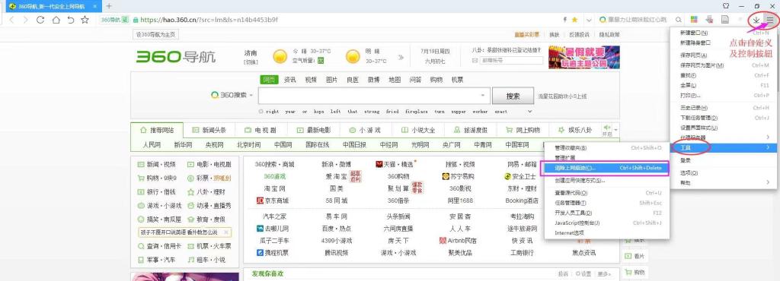
Task: Click the 去哪儿网 icon link
Action: click(x=260, y=229)
